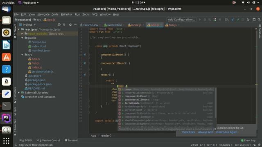
Task: Open PhpStorm icon in the Ubuntu dock
Action: pyautogui.click(x=7, y=118)
